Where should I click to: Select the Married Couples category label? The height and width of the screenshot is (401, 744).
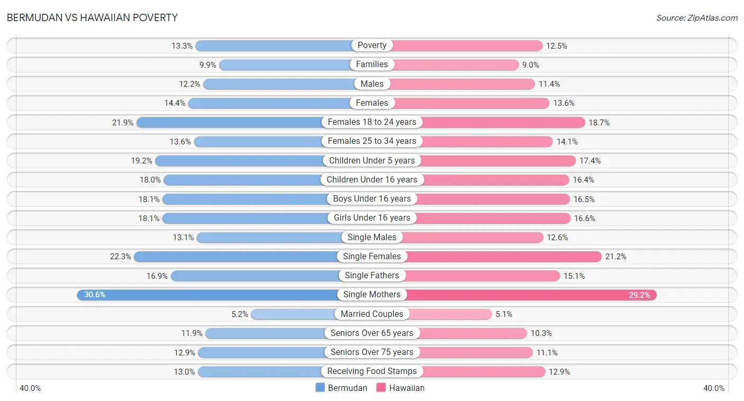(372, 314)
